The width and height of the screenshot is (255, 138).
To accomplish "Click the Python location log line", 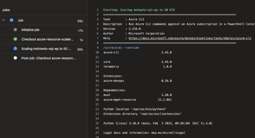I will 135,109.
